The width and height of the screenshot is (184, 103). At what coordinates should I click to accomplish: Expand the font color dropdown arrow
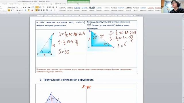click(34, 10)
